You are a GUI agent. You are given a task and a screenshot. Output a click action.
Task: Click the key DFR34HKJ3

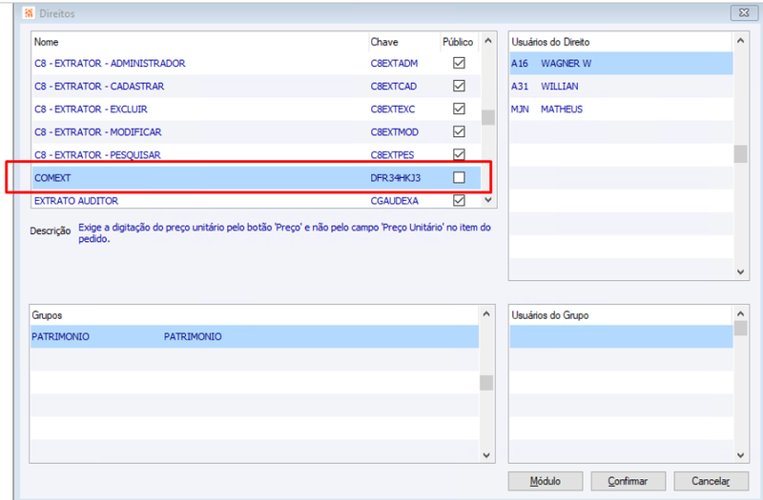[396, 178]
